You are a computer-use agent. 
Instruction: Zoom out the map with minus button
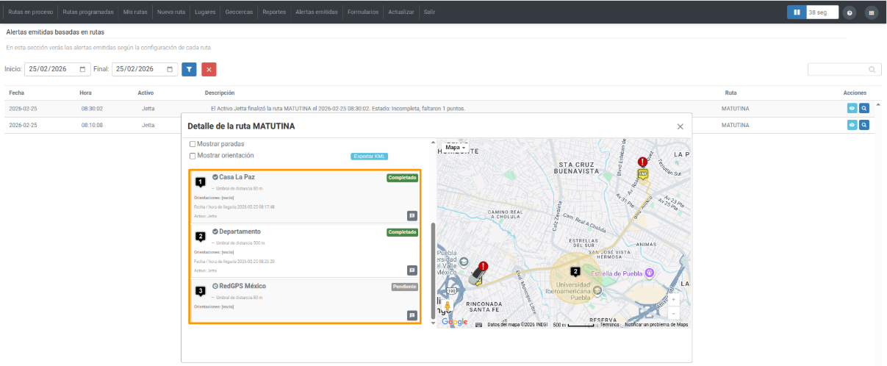point(674,313)
